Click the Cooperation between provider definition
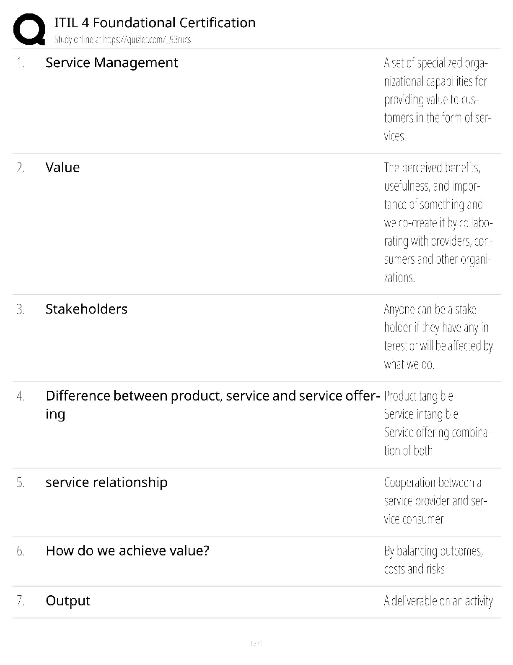513x665 pixels. [x=435, y=501]
